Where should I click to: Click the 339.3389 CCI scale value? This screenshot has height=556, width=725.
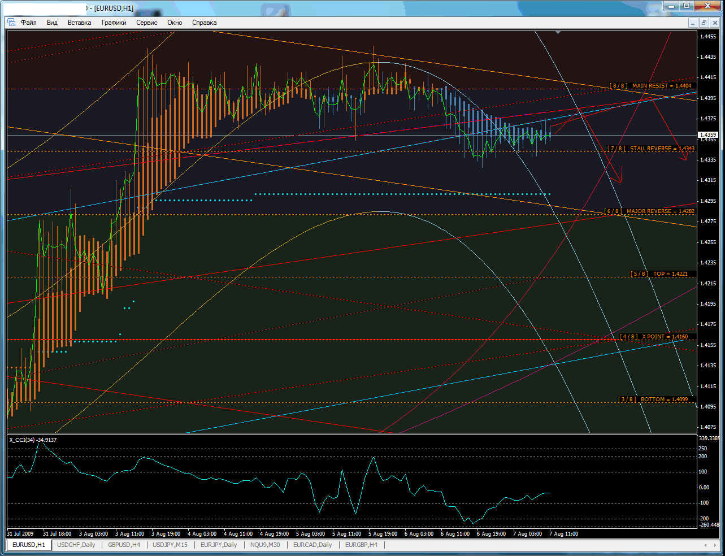pos(709,438)
